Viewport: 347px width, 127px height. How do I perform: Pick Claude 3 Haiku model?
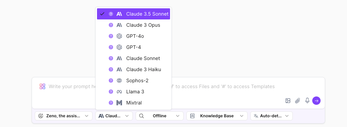(134, 69)
